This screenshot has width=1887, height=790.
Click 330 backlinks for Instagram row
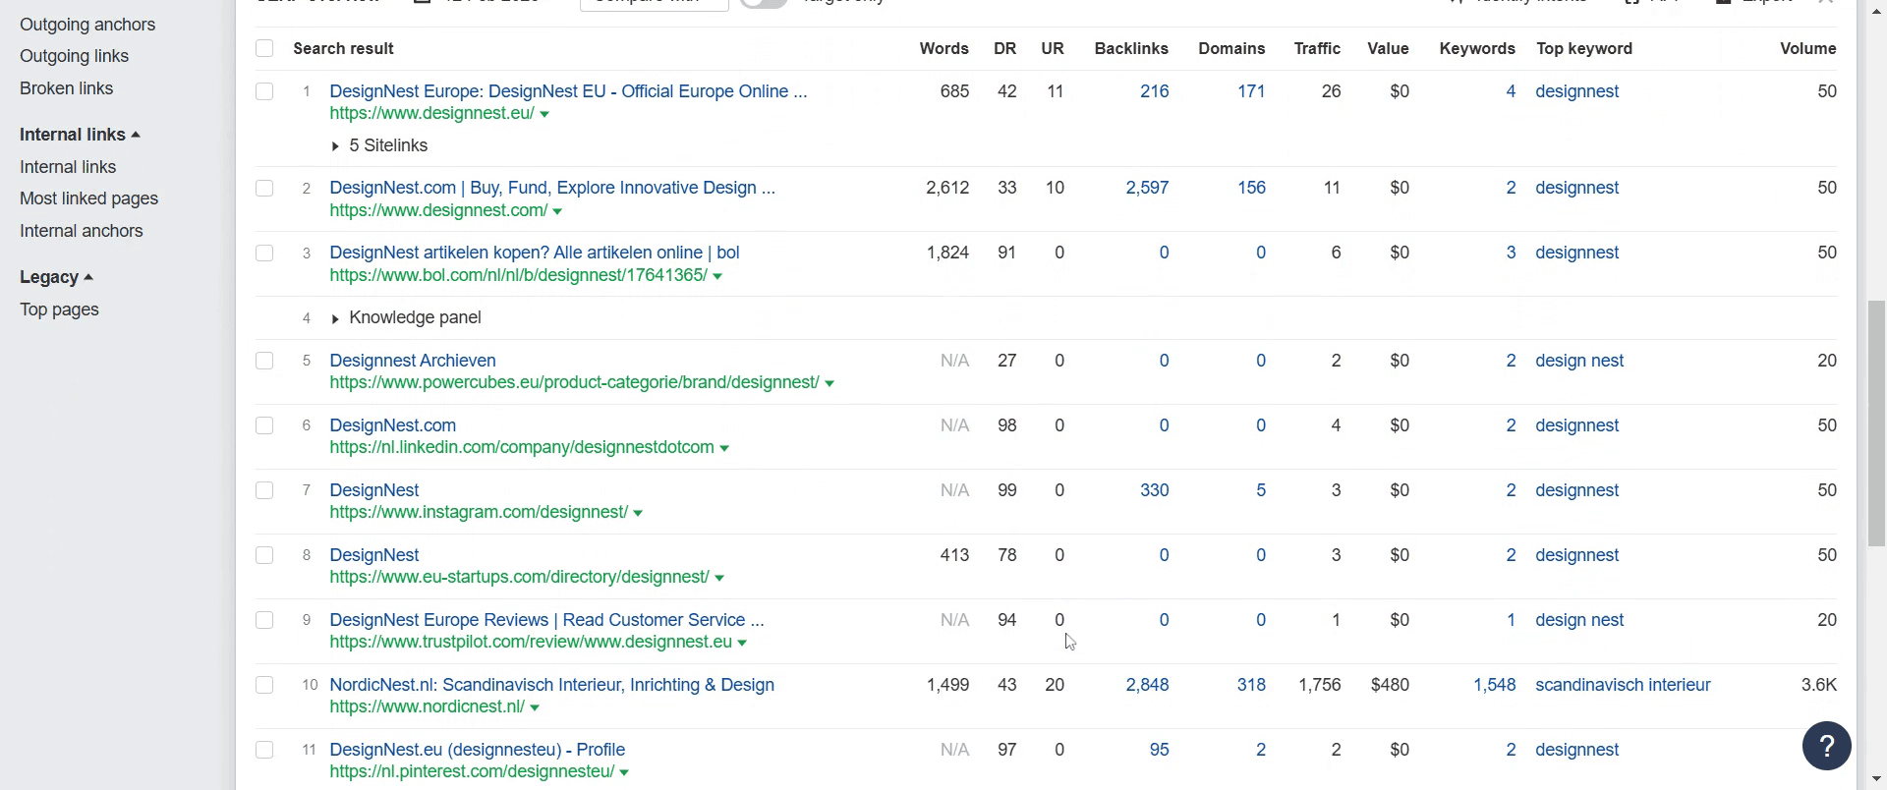[x=1155, y=490]
